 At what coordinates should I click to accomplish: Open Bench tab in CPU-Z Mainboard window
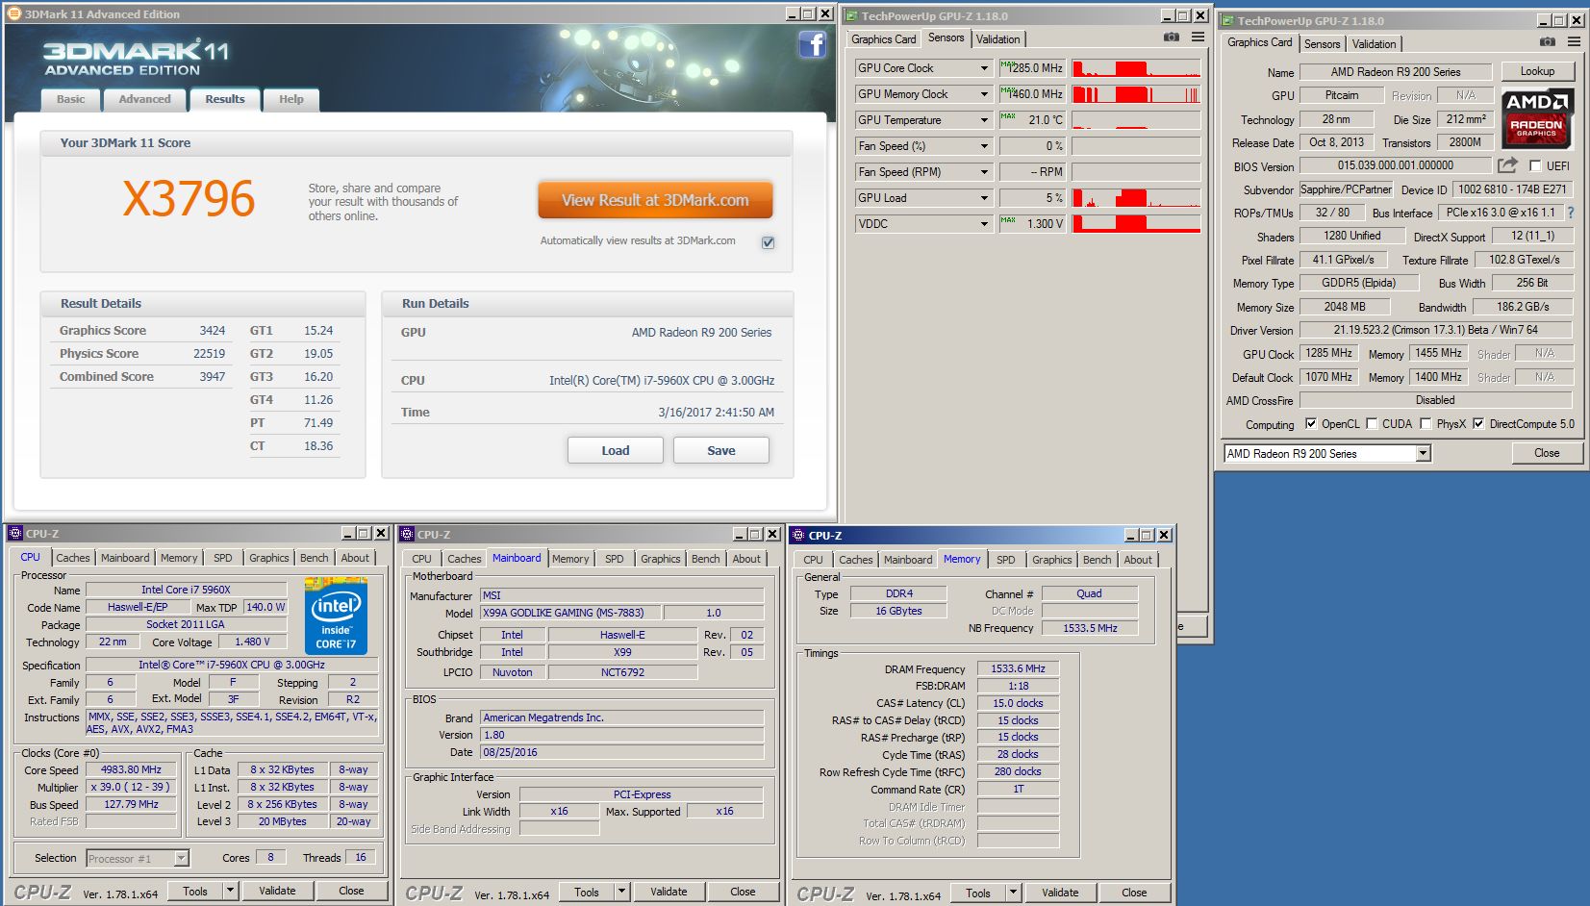705,559
